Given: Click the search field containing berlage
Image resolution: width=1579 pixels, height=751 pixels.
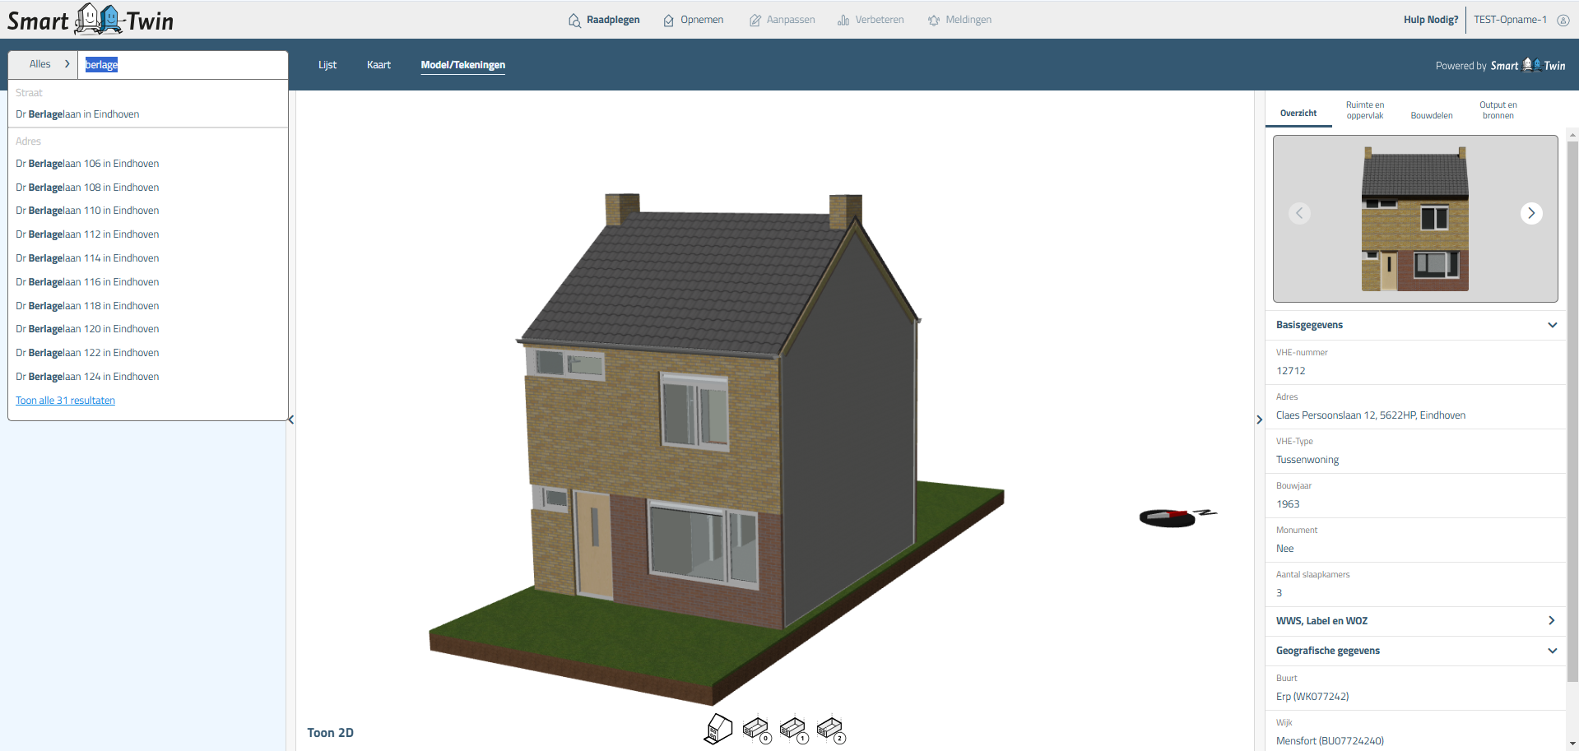Looking at the screenshot, I should 181,65.
